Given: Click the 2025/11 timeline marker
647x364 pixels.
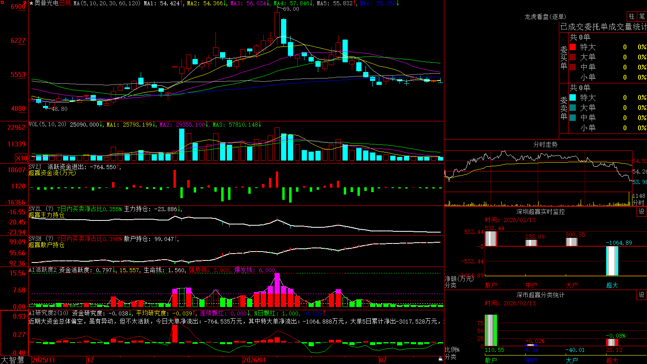Looking at the screenshot, I should pyautogui.click(x=43, y=360).
